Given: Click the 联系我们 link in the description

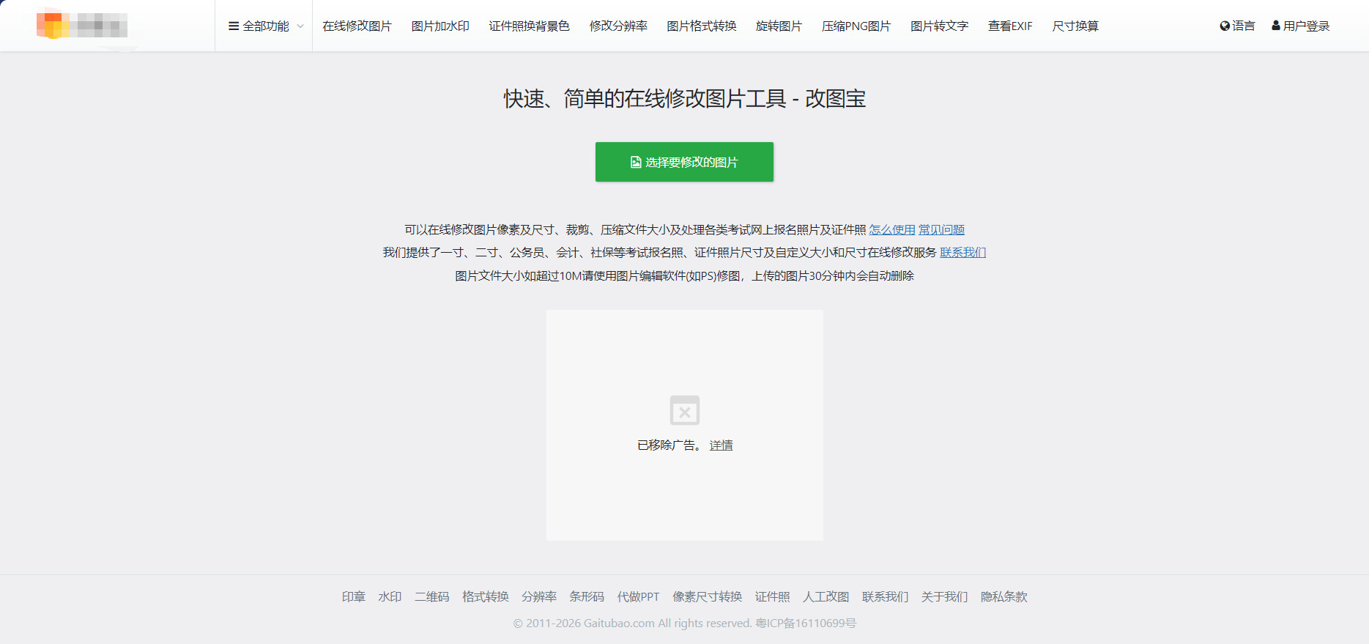Looking at the screenshot, I should coord(963,253).
